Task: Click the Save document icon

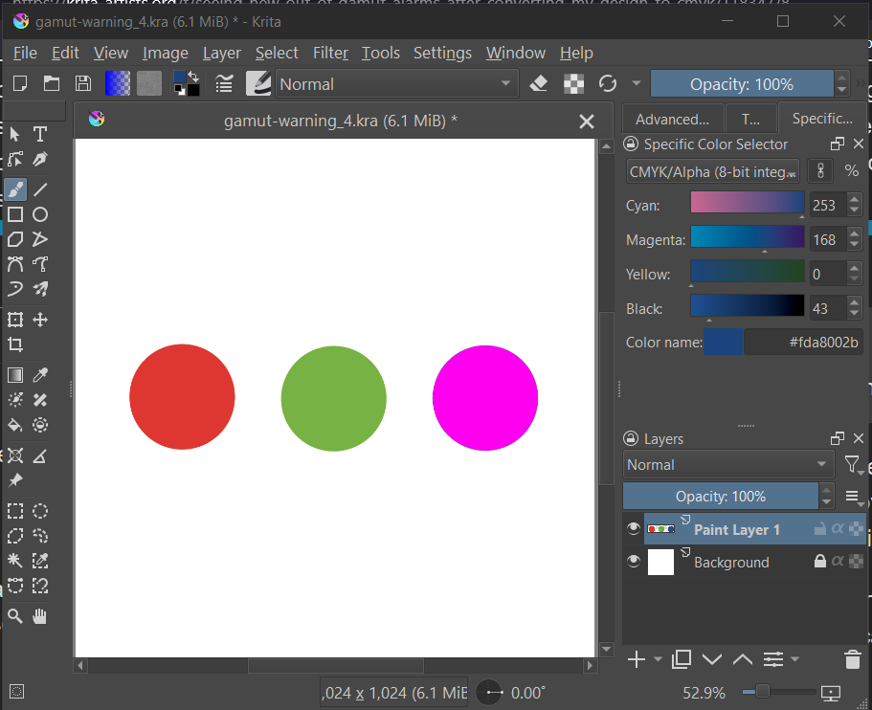Action: click(83, 84)
